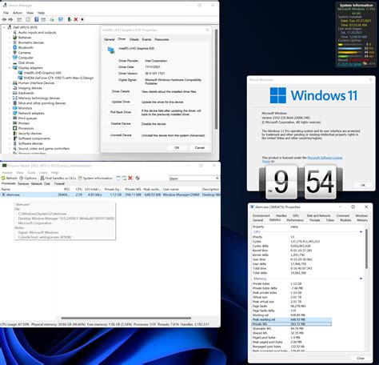Screen dimensions: 379x365
Task: Expand Processors node
Action: click(x=10, y=128)
